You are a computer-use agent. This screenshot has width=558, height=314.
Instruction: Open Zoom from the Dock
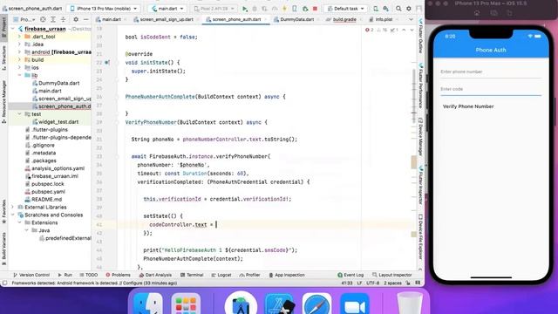coord(355,304)
